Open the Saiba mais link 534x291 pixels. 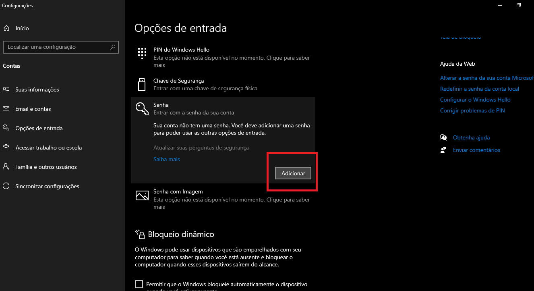pos(166,159)
